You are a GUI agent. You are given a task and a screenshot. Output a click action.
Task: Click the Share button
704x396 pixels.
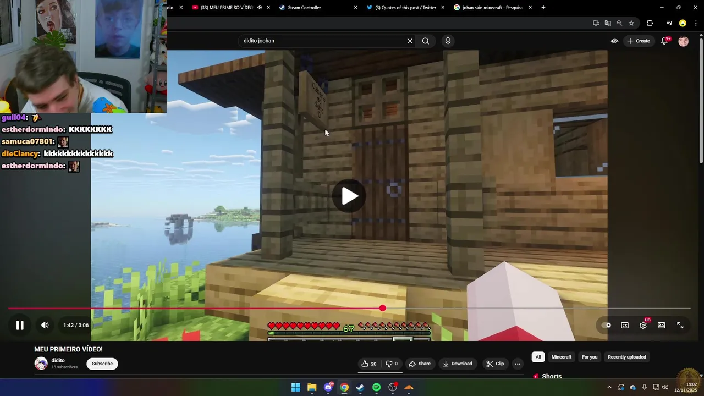tap(419, 364)
